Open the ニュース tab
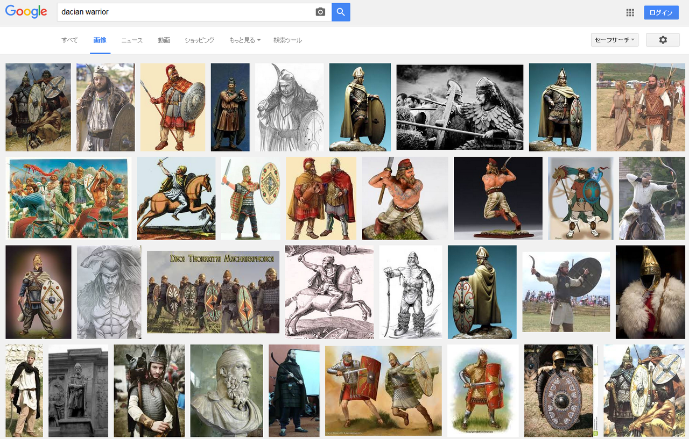 coord(132,40)
